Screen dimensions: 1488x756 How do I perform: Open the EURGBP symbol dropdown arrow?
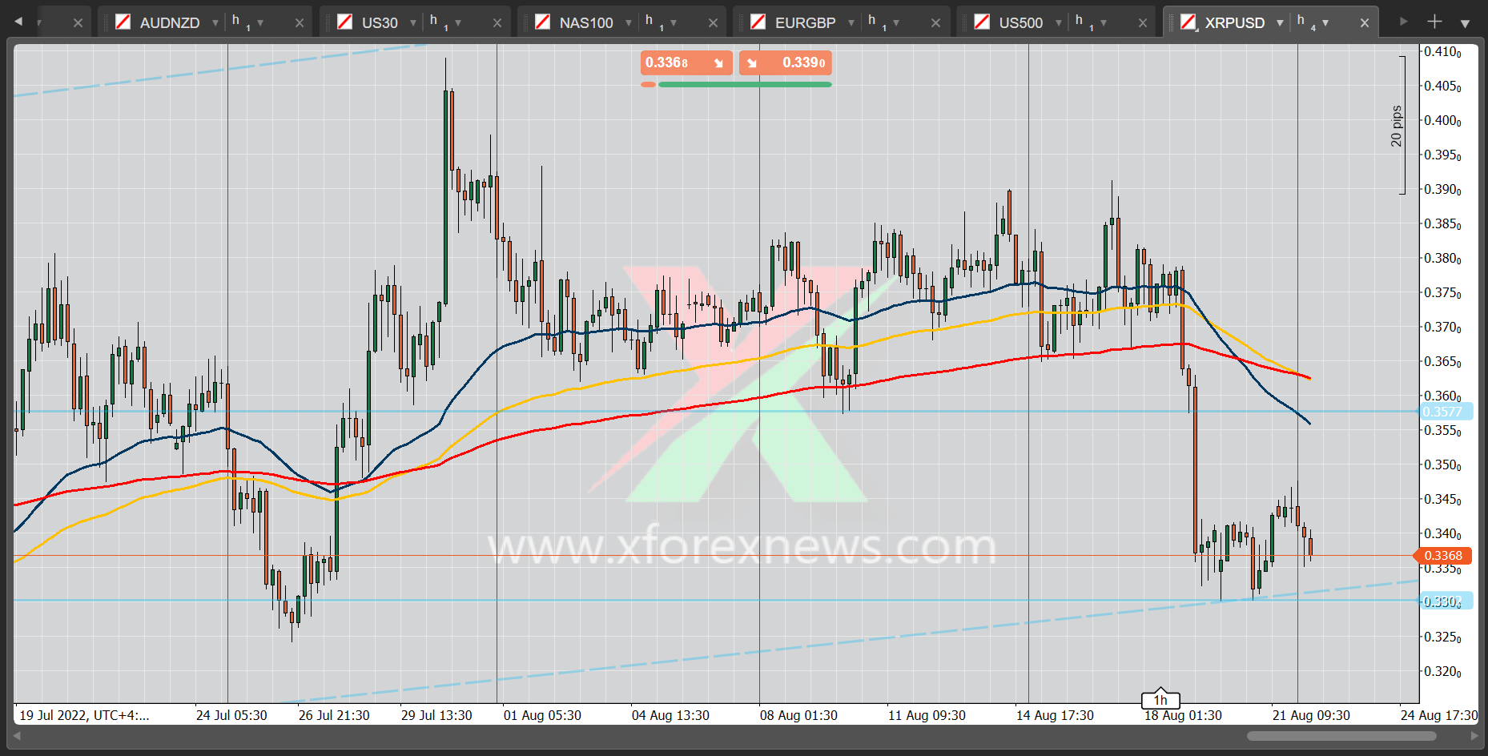pyautogui.click(x=851, y=22)
